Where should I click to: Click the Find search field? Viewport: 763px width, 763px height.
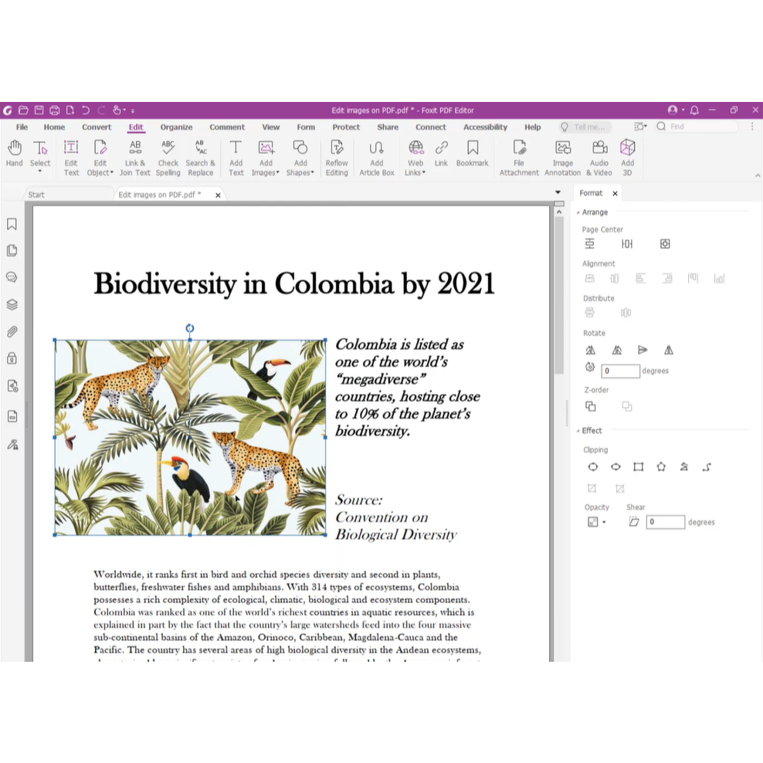coord(697,127)
